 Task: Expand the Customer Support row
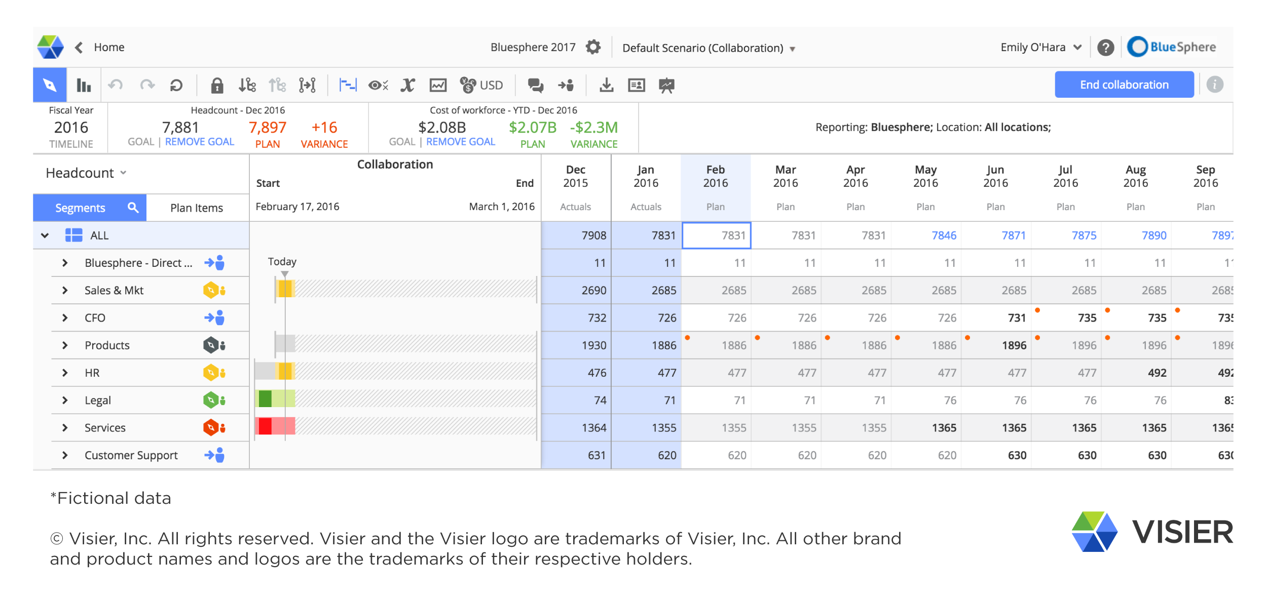pyautogui.click(x=65, y=455)
